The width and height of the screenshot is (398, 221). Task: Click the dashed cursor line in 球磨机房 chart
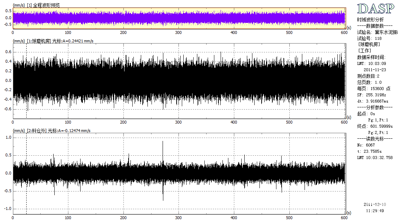click(x=26, y=81)
